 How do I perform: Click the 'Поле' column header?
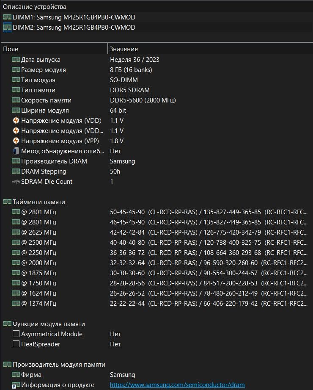pyautogui.click(x=11, y=49)
